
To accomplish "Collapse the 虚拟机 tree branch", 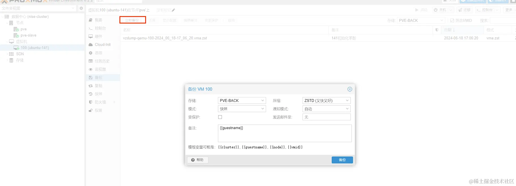I will click(x=7, y=42).
